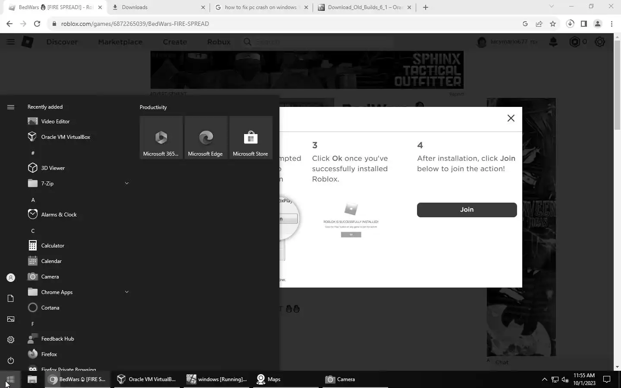Viewport: 621px width, 388px height.
Task: Switch to windows [Running] VM taskbar window
Action: coord(216,379)
